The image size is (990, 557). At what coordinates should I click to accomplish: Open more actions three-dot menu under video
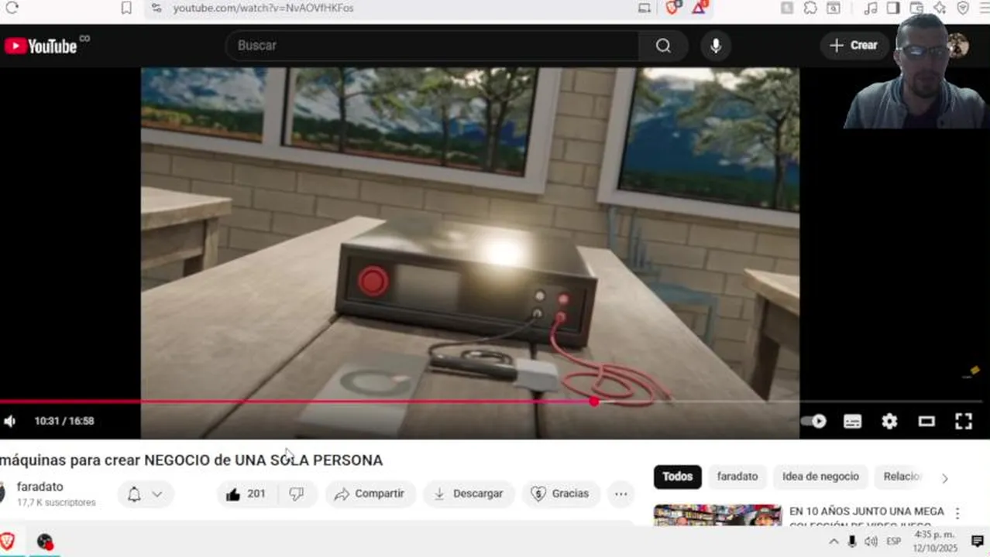point(621,494)
